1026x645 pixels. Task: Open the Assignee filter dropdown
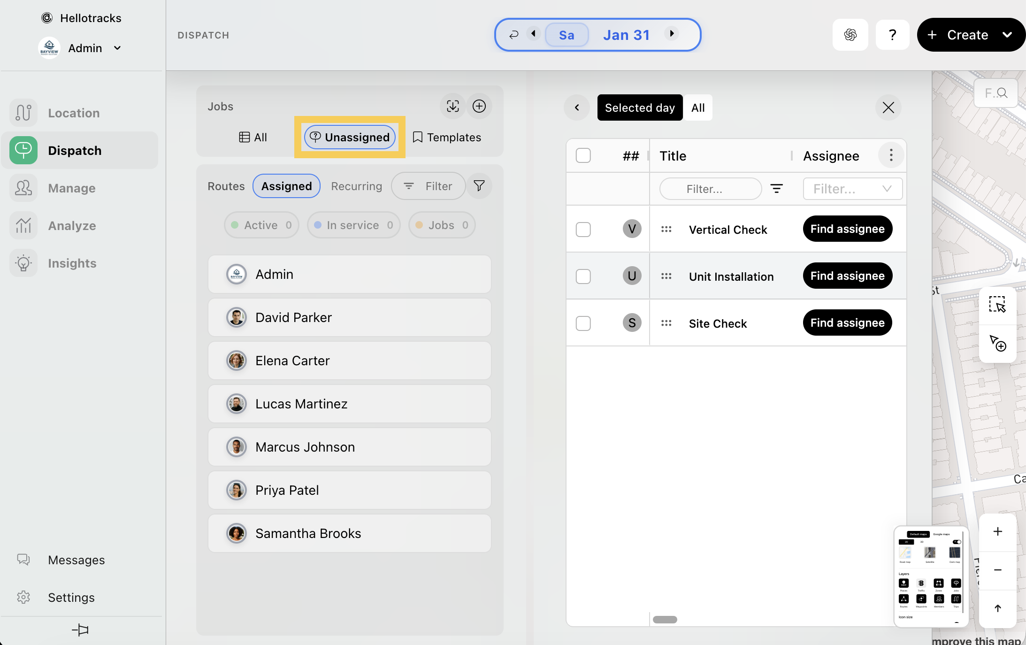852,189
